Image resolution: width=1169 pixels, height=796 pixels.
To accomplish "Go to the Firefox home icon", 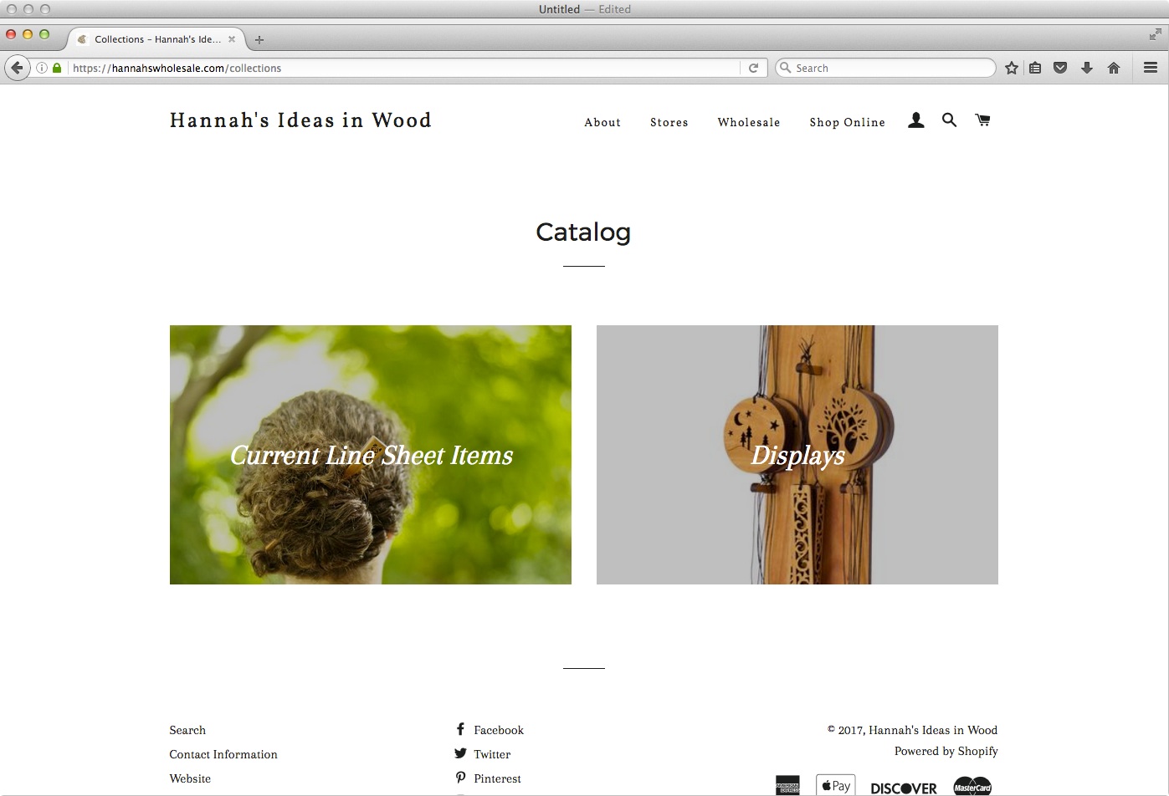I will (1114, 68).
